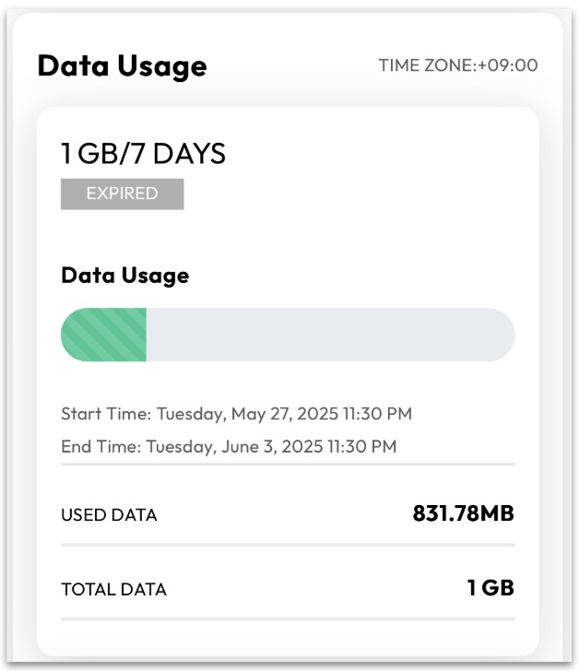Click the 1 GB total data value
Image resolution: width=579 pixels, height=671 pixels.
click(490, 588)
